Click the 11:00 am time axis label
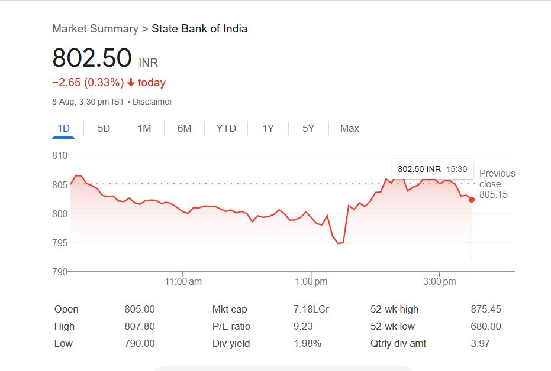The width and height of the screenshot is (551, 371). tap(183, 282)
